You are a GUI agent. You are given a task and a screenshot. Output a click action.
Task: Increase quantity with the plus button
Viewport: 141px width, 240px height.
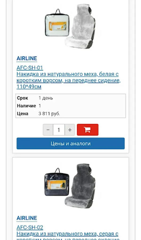click(x=70, y=130)
